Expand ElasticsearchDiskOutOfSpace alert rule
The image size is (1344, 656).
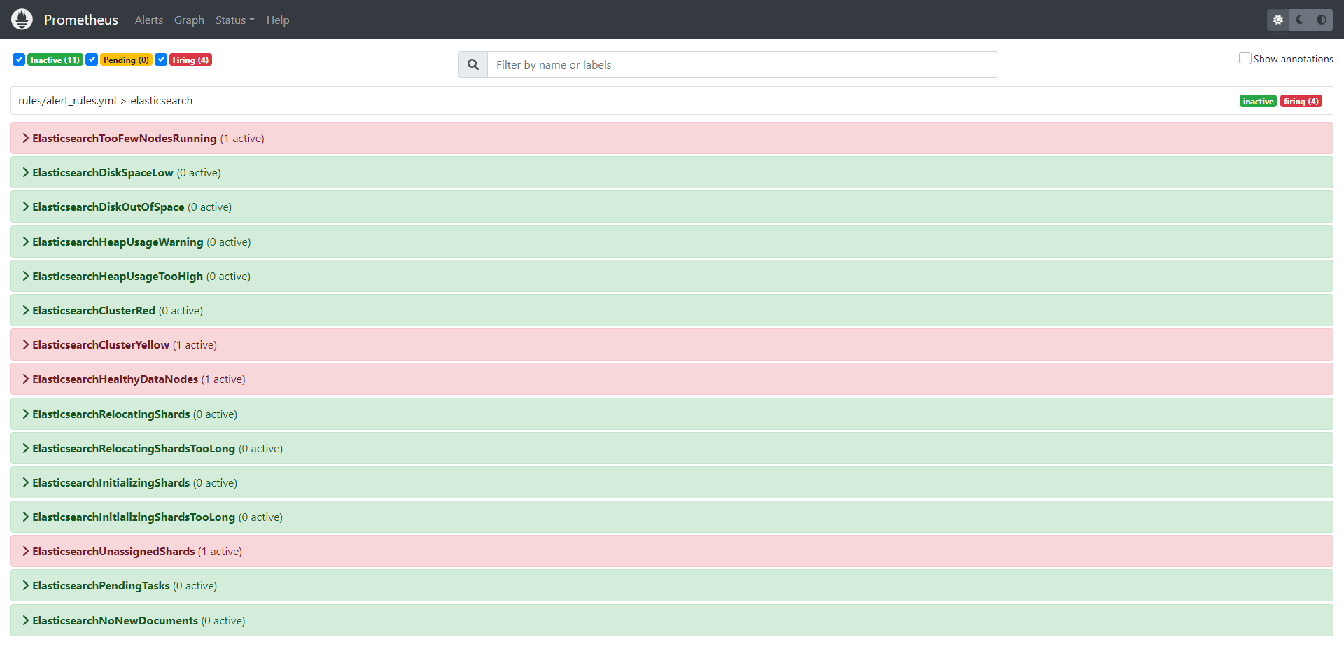click(x=672, y=207)
